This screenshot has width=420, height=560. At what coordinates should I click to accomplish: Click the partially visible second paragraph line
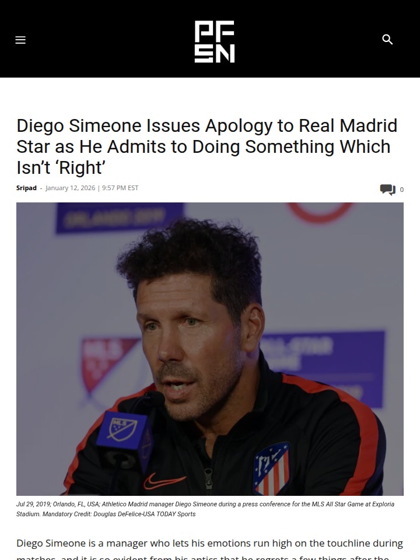(x=202, y=557)
